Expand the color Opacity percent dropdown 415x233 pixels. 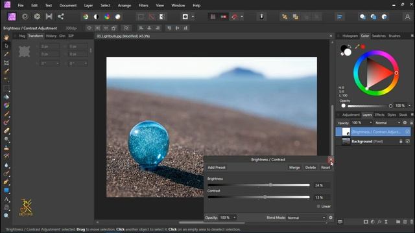[x=409, y=105]
